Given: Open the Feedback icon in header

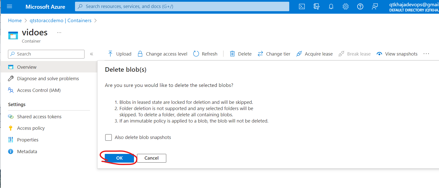Looking at the screenshot, I should [374, 6].
